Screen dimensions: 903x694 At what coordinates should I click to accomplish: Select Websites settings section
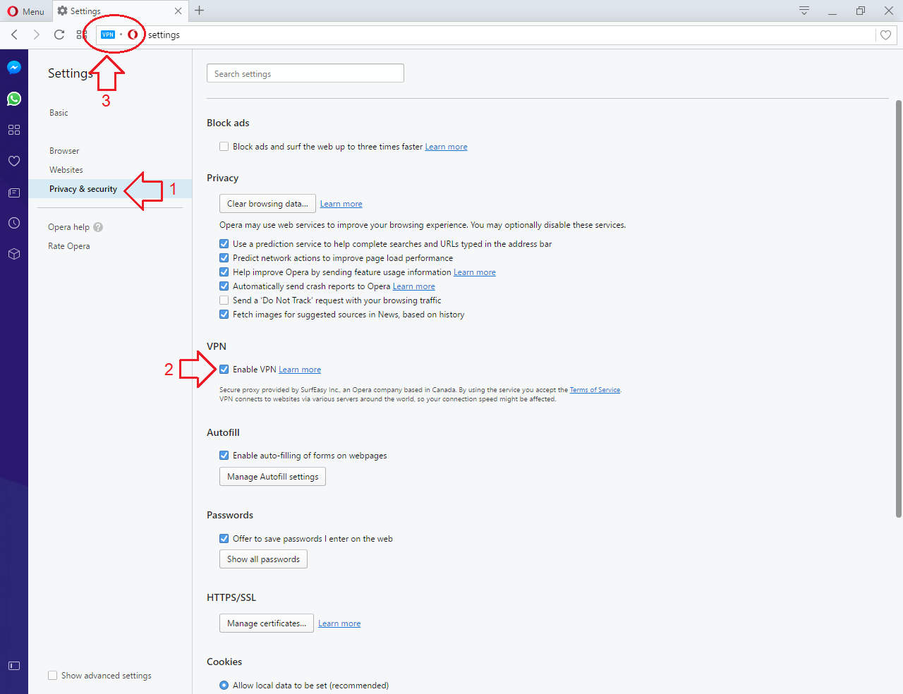(x=66, y=170)
